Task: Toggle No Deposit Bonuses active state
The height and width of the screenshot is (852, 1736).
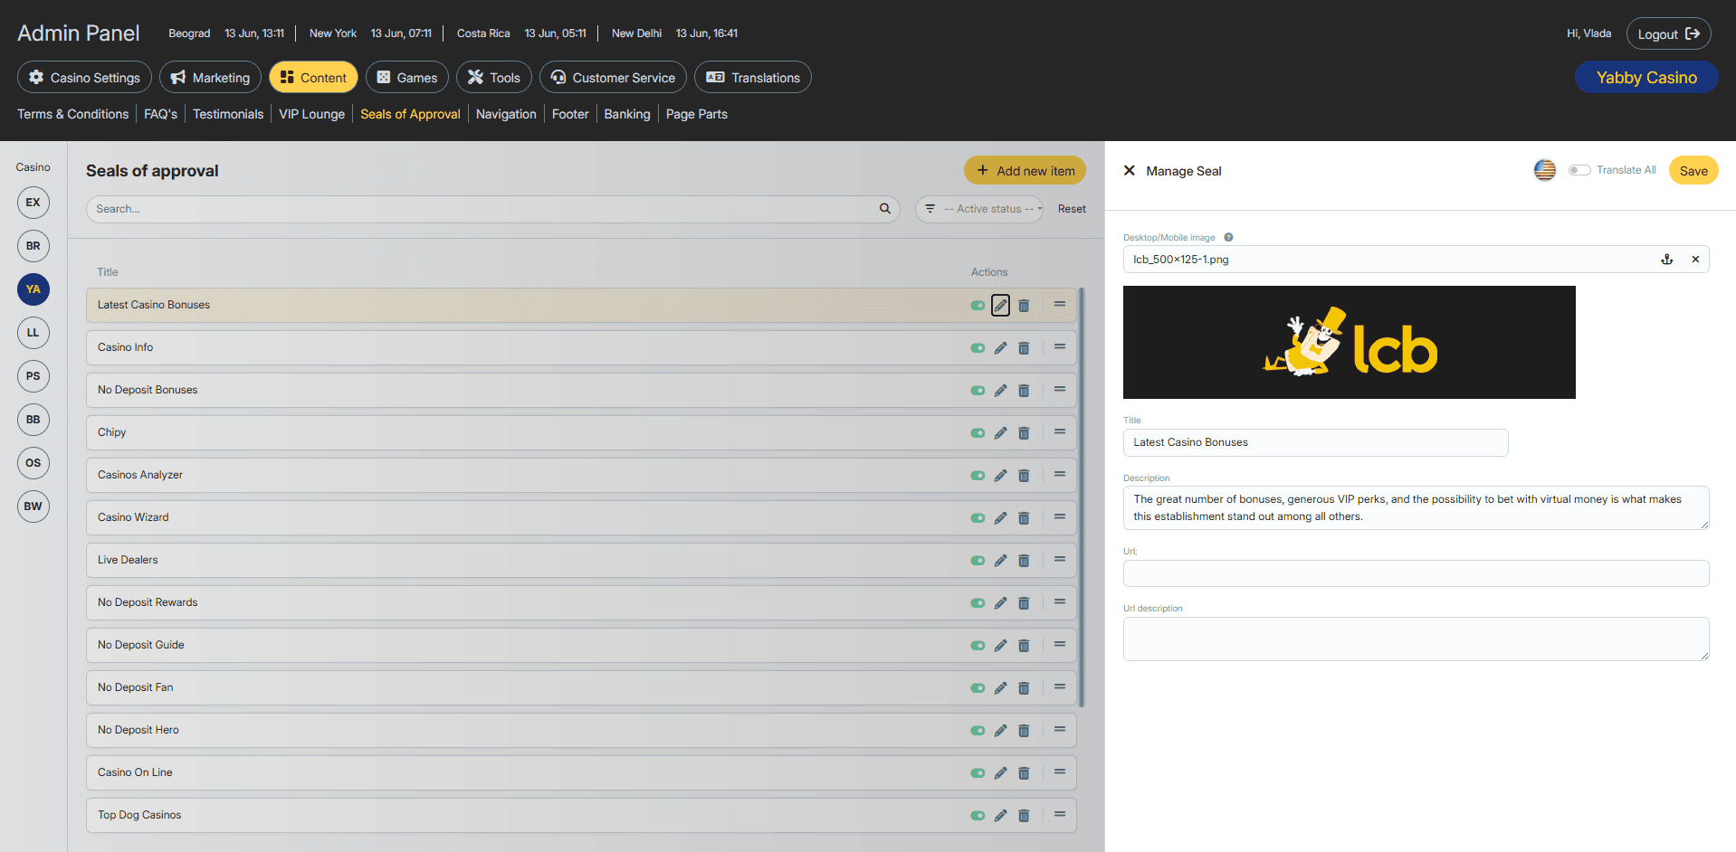Action: [978, 391]
